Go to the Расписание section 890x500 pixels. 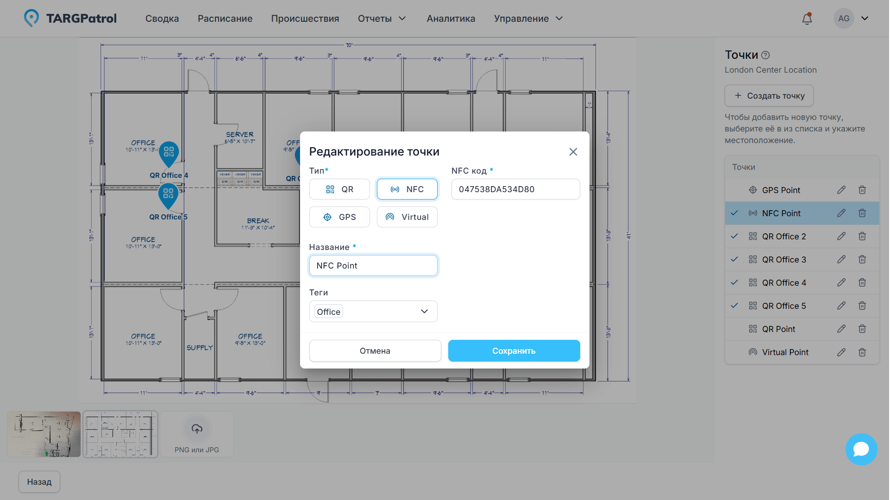click(225, 19)
